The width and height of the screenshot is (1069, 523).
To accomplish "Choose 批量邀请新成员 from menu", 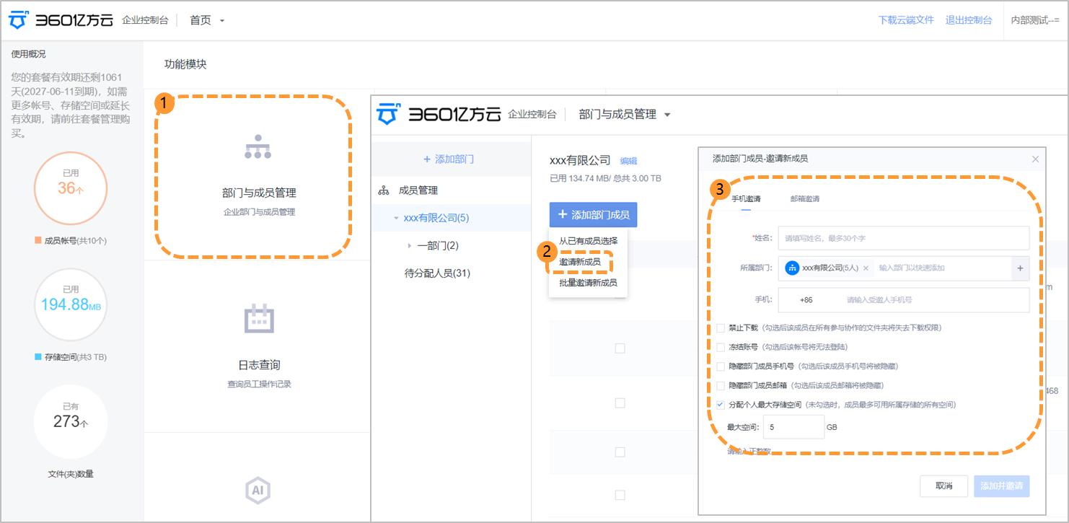I will (x=588, y=283).
